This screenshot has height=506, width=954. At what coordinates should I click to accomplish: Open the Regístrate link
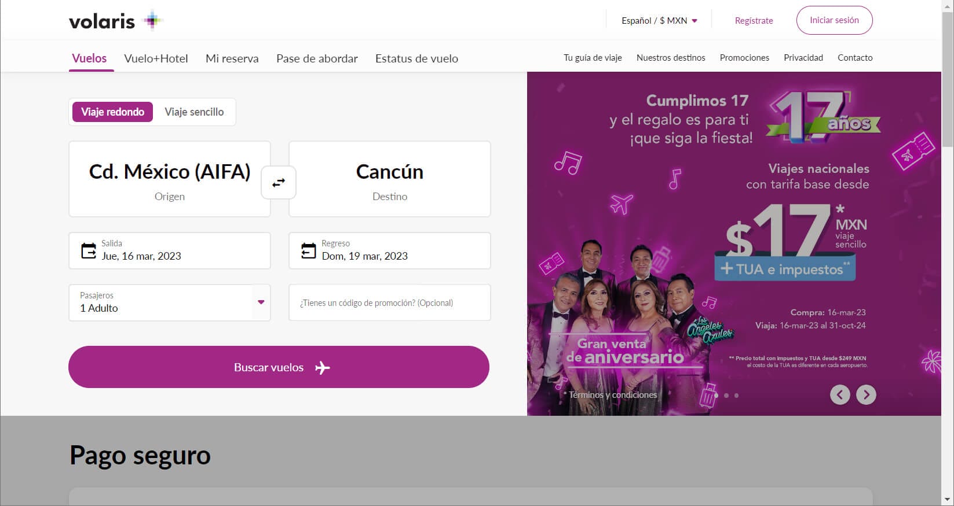click(754, 21)
